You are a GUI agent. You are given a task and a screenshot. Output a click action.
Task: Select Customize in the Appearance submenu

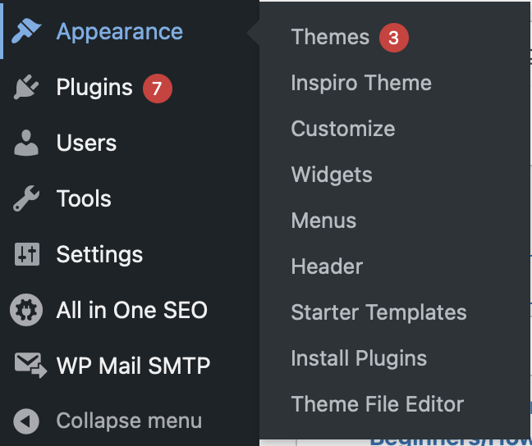342,129
